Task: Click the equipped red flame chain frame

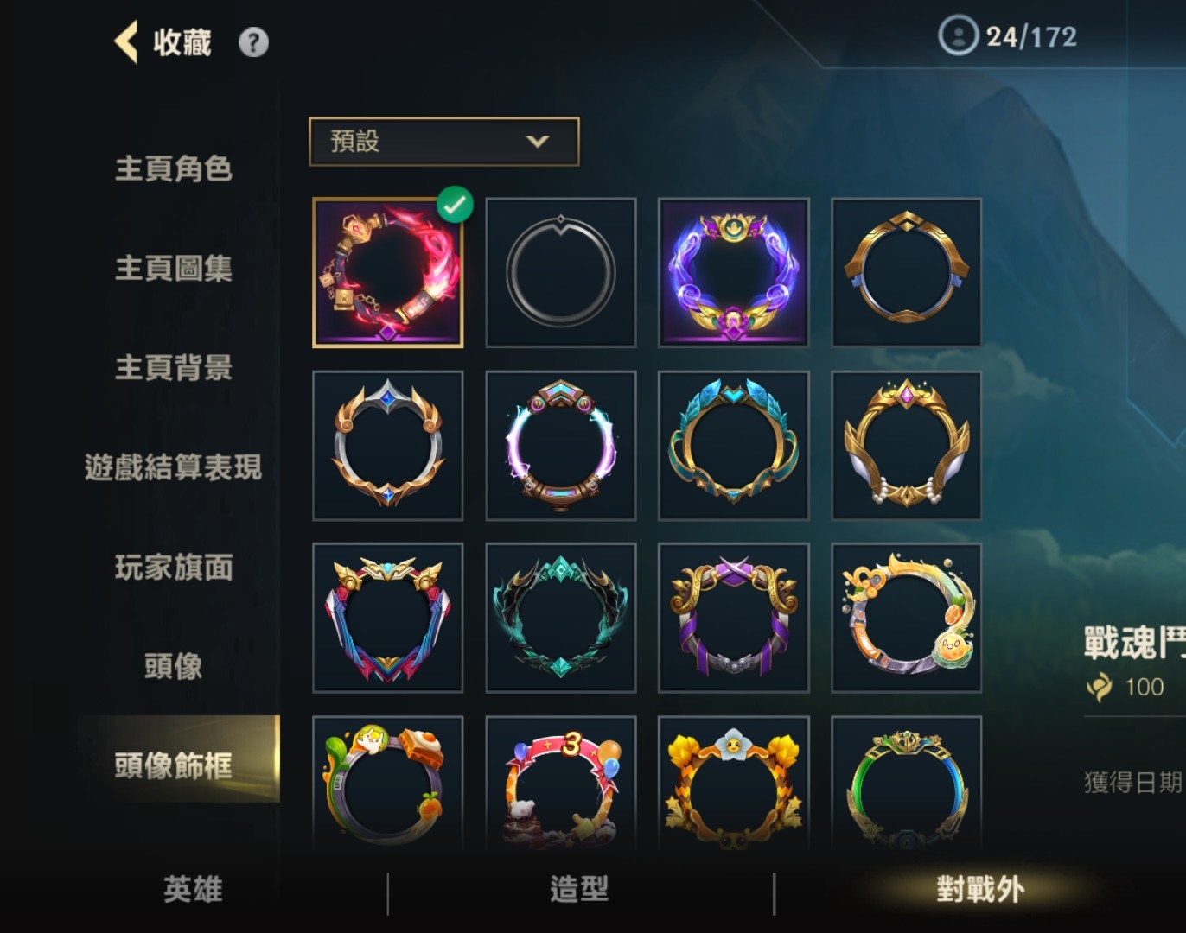Action: coord(388,273)
